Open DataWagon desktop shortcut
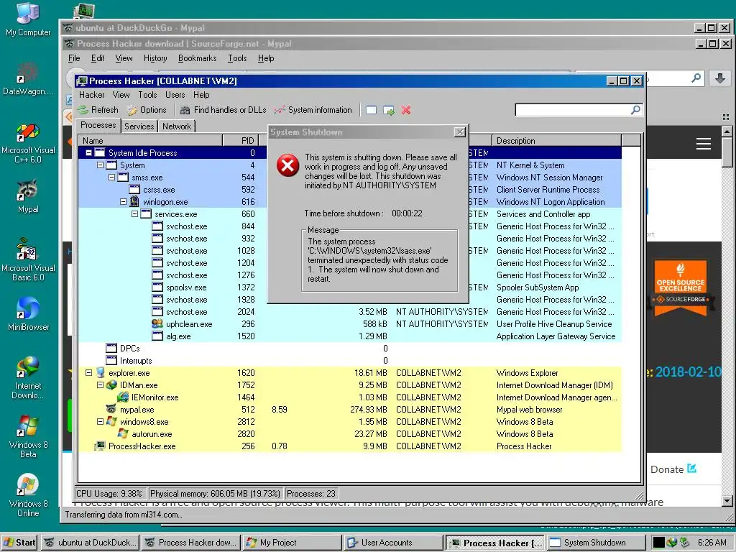The image size is (736, 552). (x=28, y=79)
